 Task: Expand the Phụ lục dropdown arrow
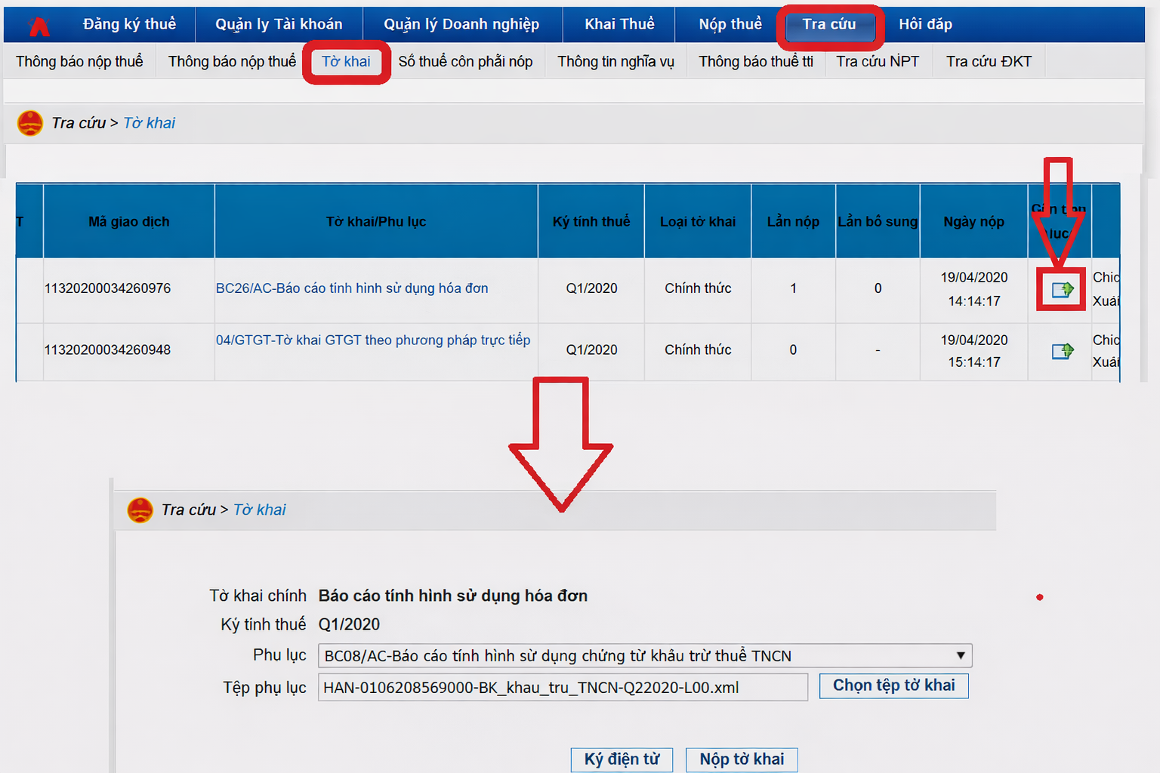pyautogui.click(x=960, y=656)
